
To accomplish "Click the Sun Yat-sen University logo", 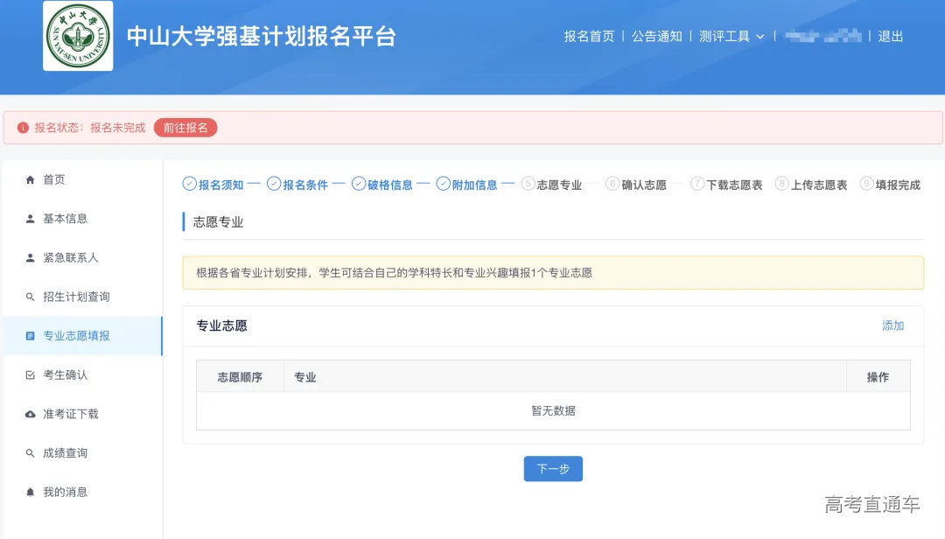I will tap(77, 37).
